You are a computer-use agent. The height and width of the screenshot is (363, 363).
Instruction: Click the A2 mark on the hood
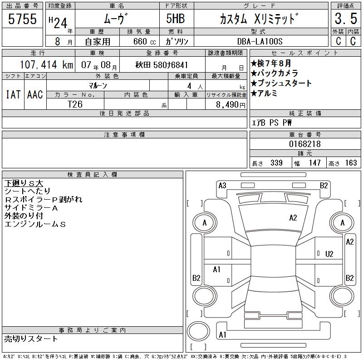[x=293, y=218]
